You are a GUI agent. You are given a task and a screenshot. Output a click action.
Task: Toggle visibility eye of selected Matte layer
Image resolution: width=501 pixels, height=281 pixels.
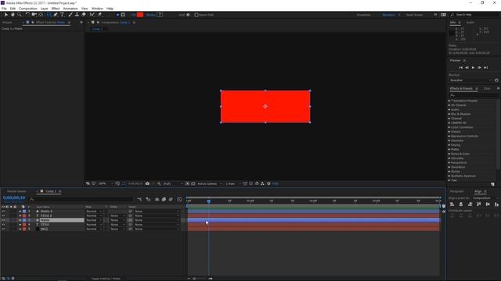click(3, 220)
